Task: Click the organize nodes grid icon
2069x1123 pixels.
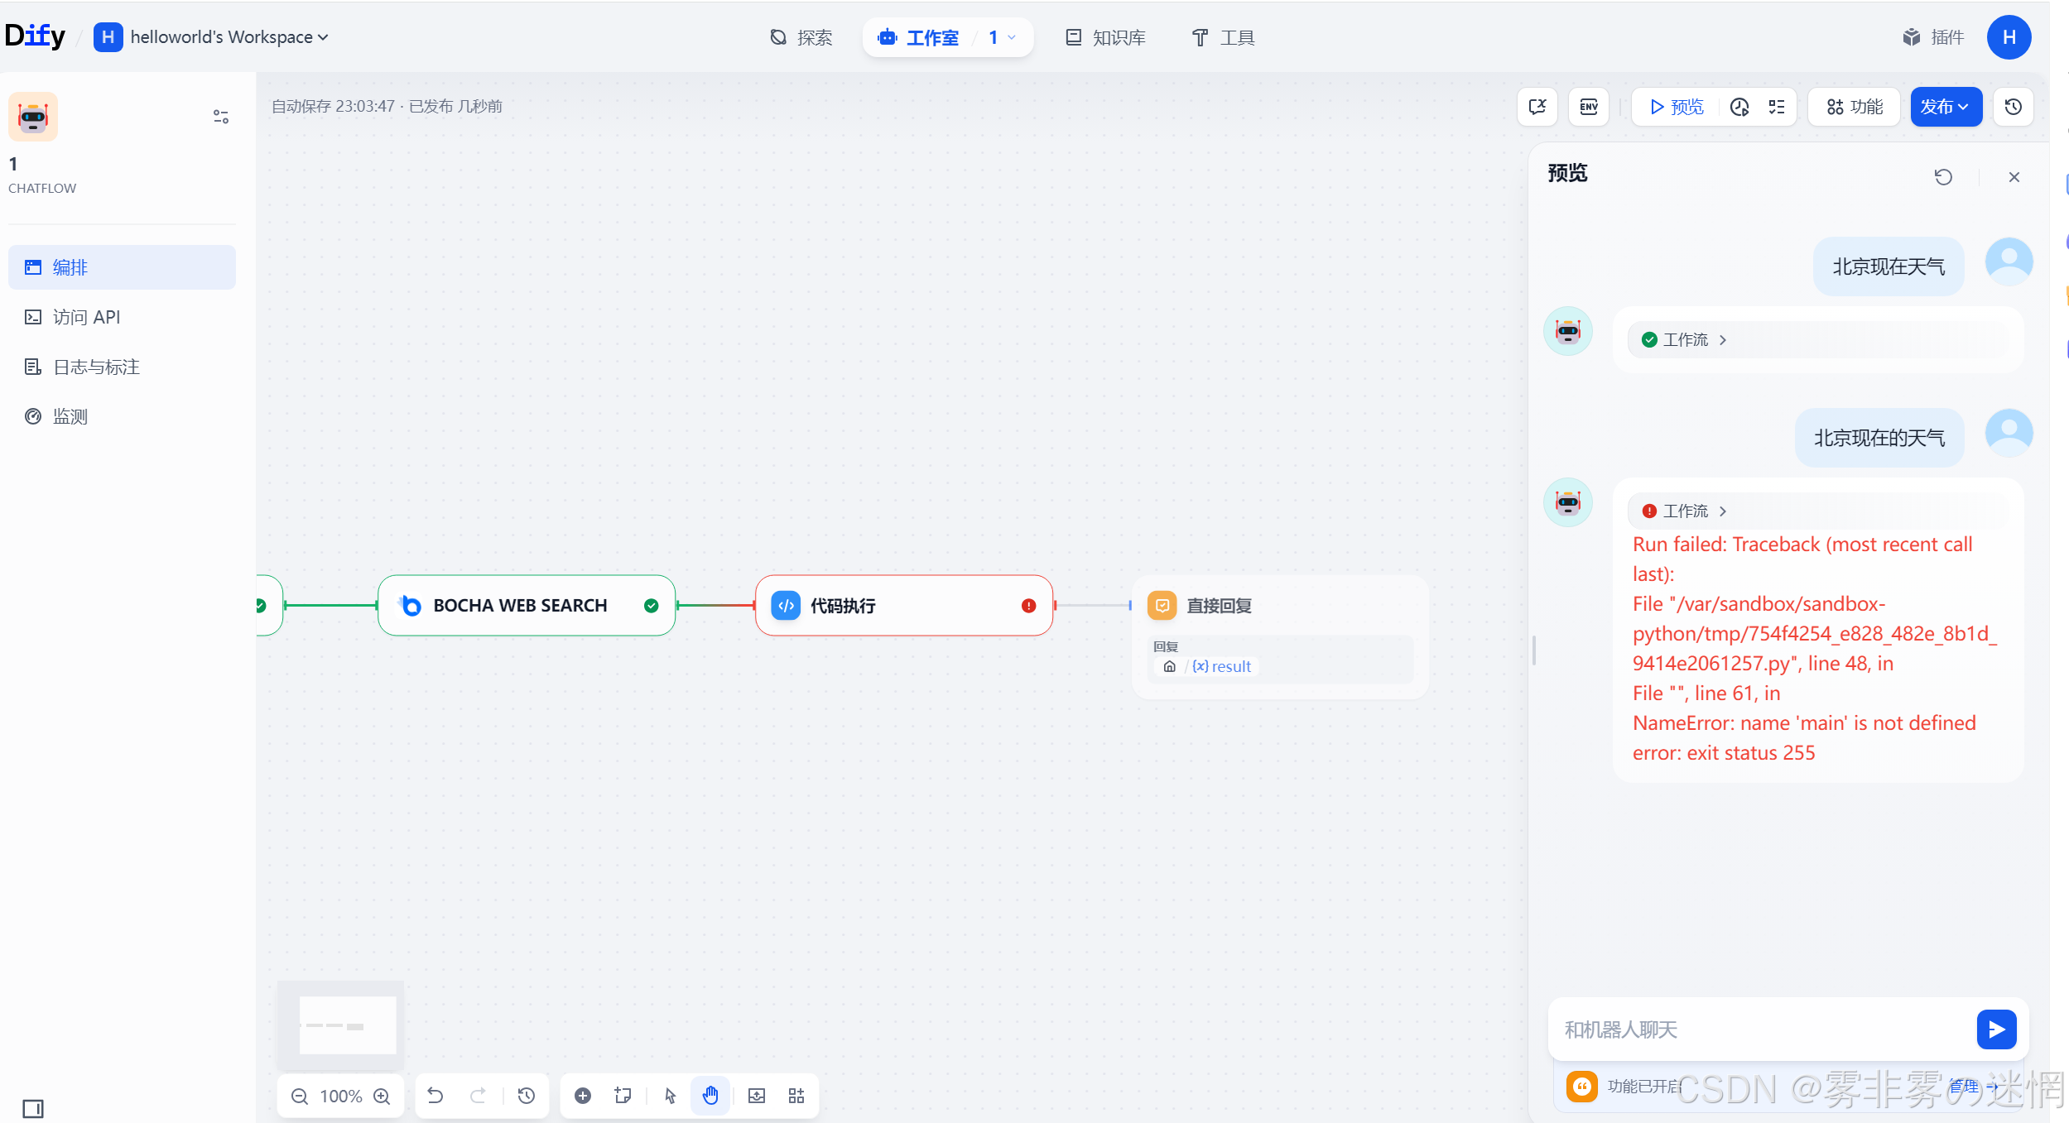Action: click(x=796, y=1097)
